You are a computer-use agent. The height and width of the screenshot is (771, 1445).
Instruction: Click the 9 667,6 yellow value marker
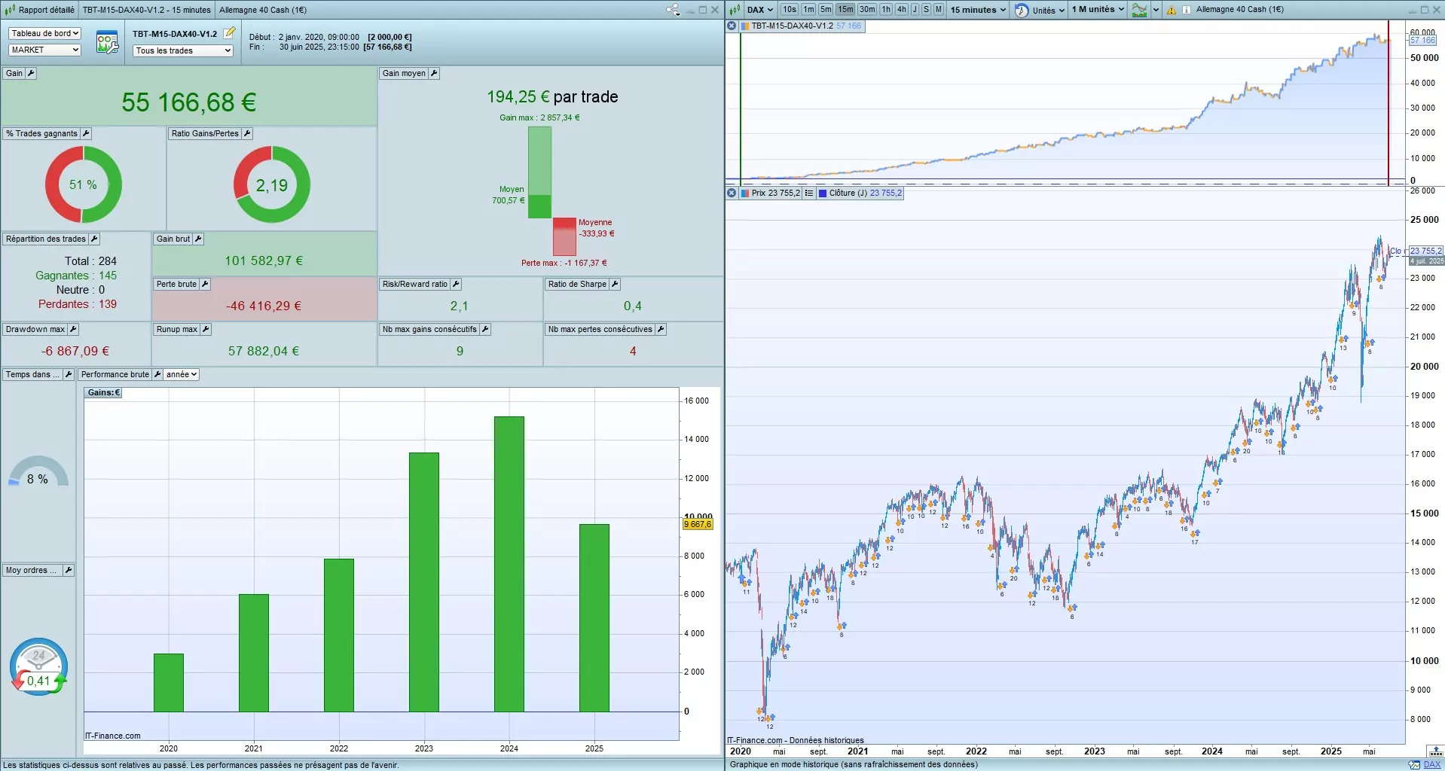click(x=698, y=524)
